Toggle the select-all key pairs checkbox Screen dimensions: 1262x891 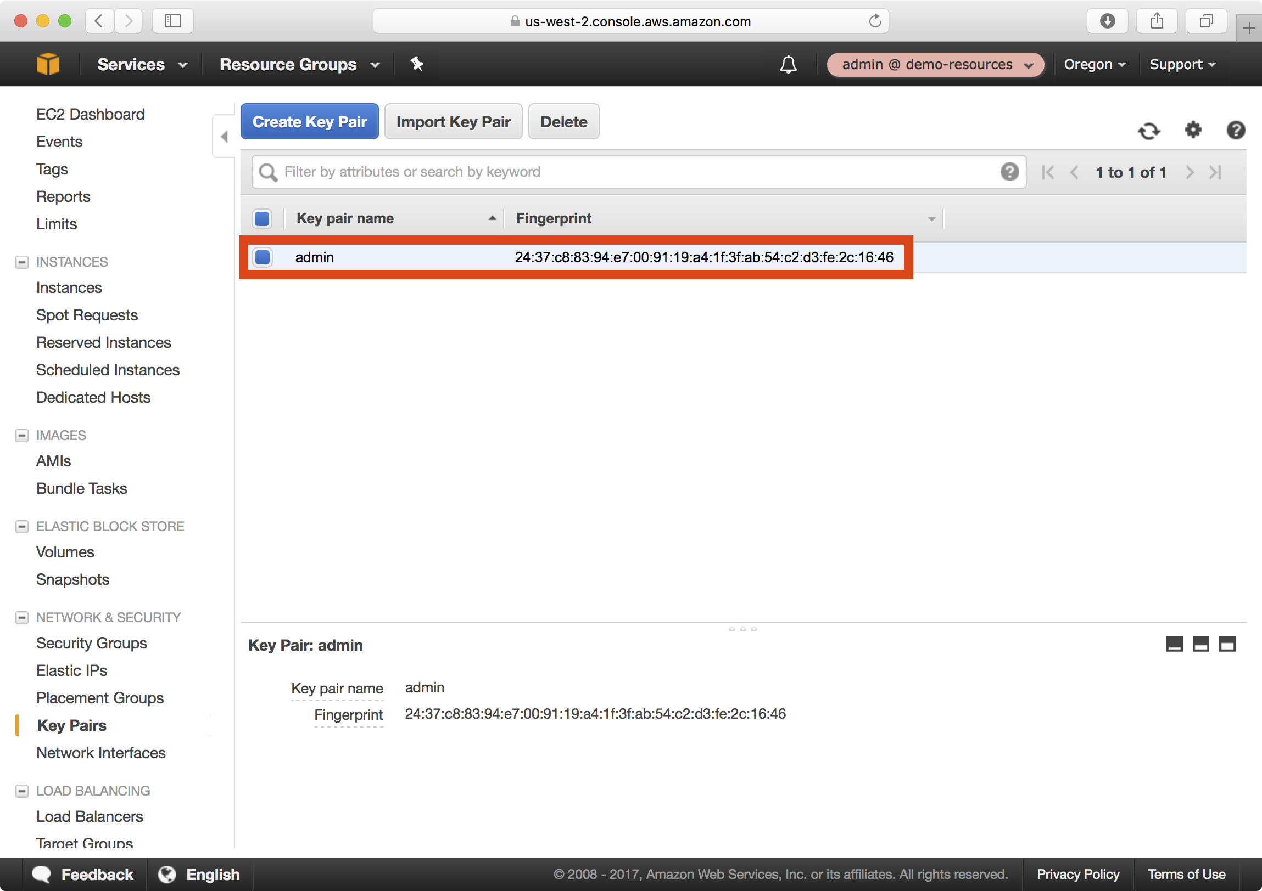tap(262, 218)
